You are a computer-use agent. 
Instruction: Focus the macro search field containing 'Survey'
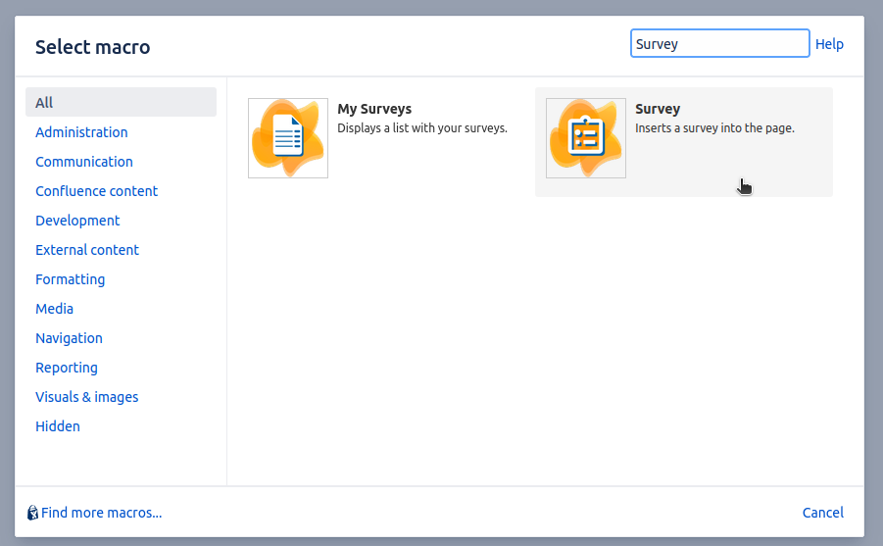[719, 44]
